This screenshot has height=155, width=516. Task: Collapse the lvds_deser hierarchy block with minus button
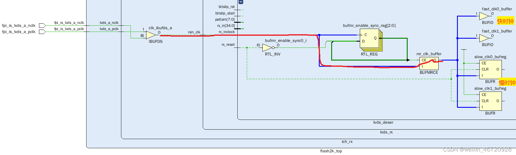(x=241, y=2)
